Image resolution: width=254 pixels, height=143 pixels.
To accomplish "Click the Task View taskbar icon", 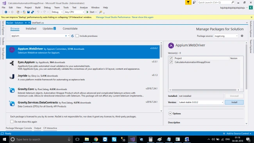I will click(77, 139).
